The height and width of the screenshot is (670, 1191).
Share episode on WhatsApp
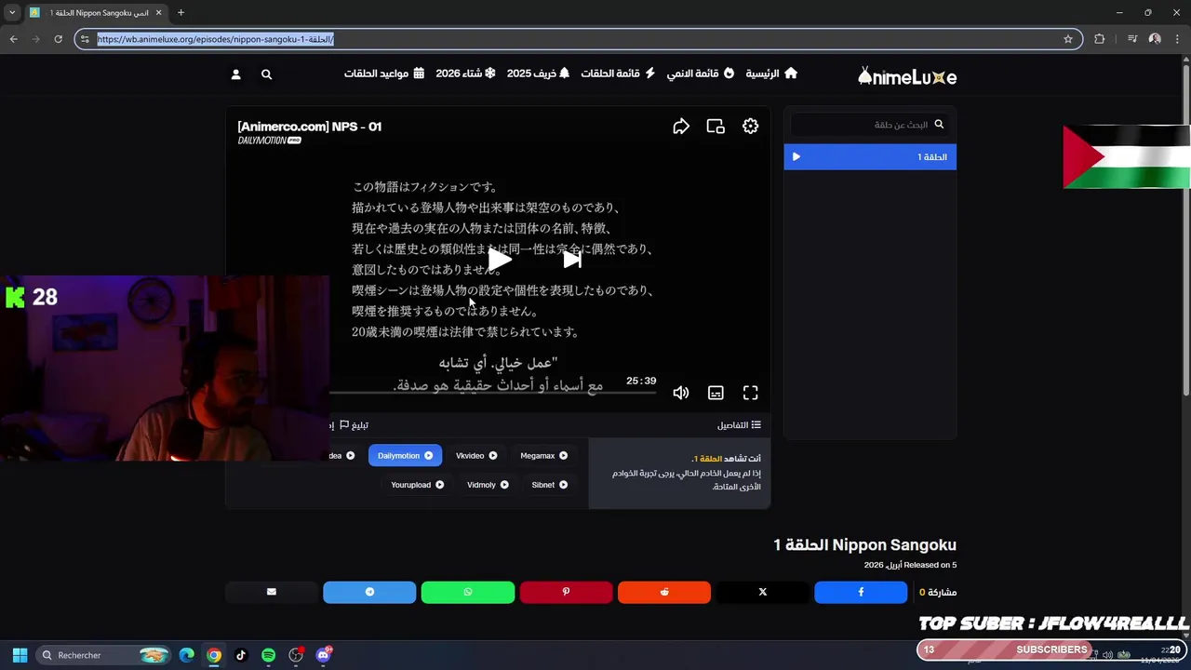coord(468,592)
